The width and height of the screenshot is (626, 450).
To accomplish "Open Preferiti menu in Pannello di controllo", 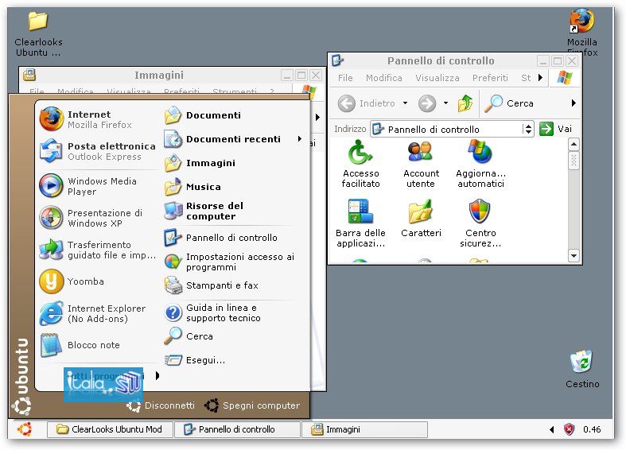I will [490, 78].
